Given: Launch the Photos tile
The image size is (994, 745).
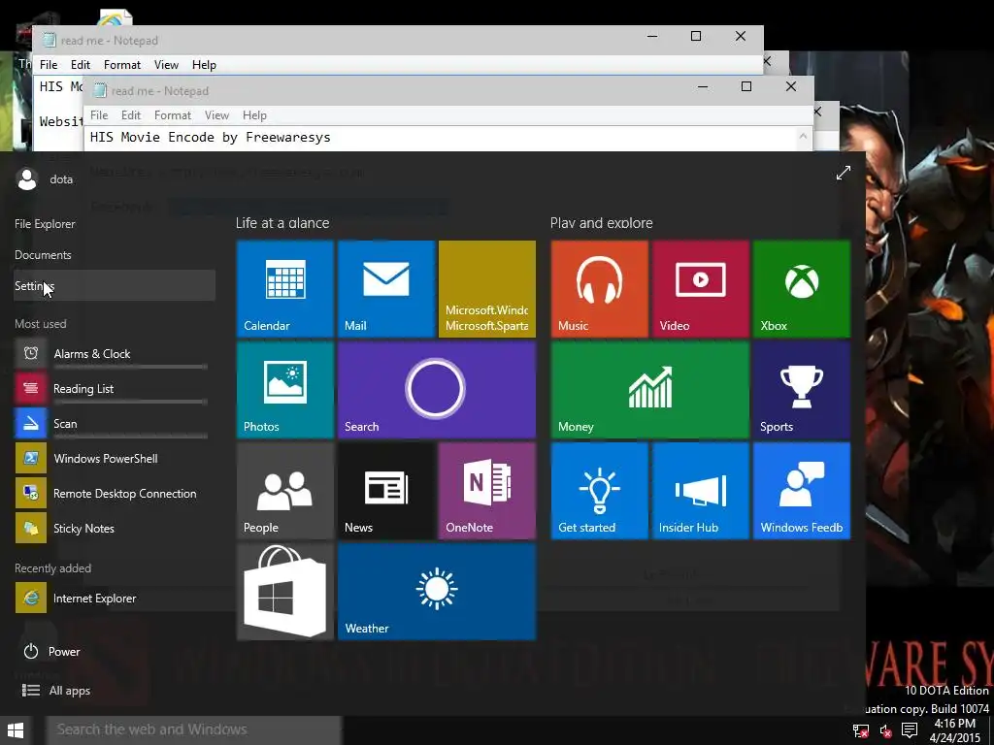Looking at the screenshot, I should pos(285,390).
